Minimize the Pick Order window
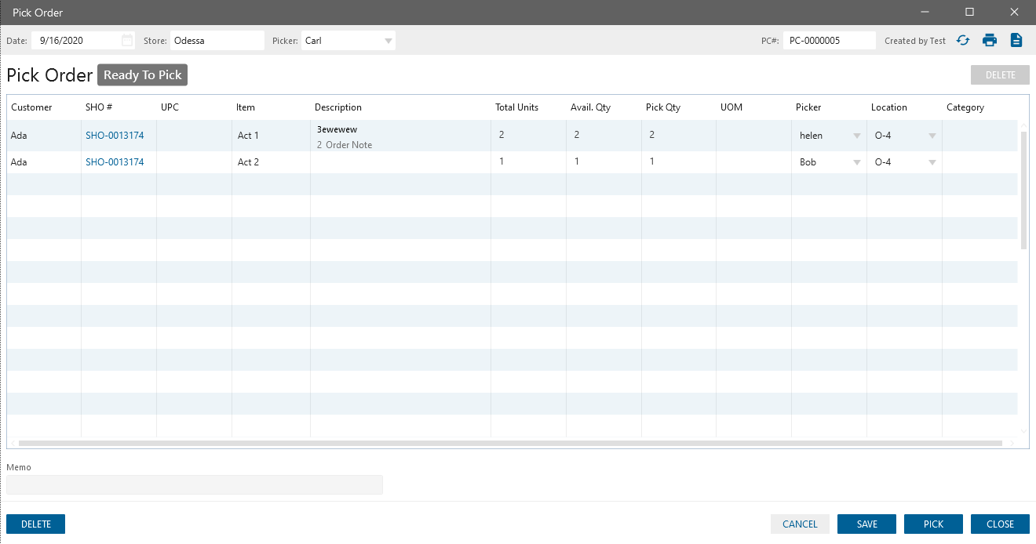 tap(926, 12)
